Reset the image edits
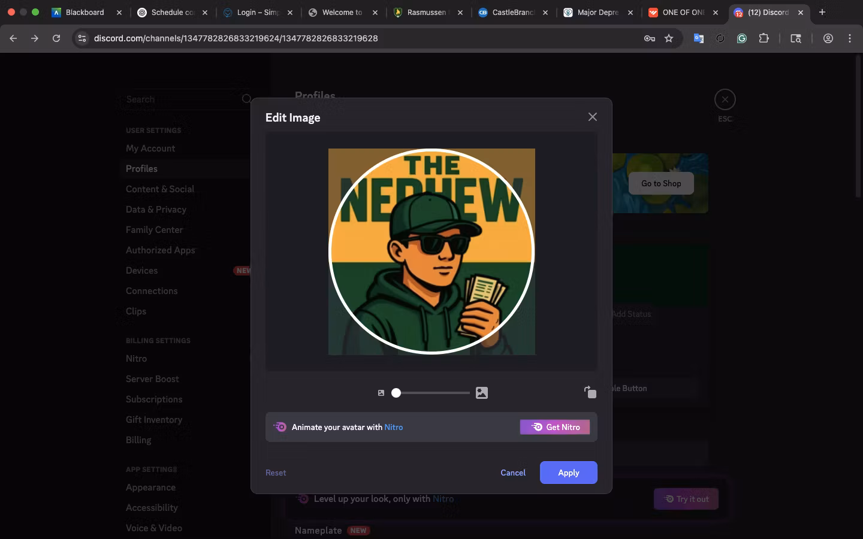This screenshot has width=863, height=539. pos(276,473)
